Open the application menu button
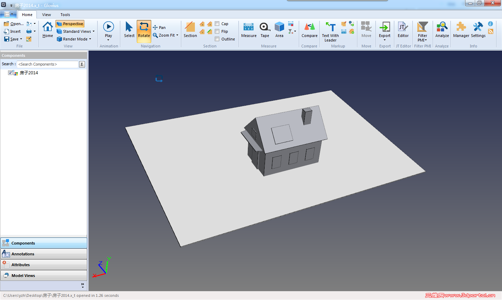 (8, 14)
